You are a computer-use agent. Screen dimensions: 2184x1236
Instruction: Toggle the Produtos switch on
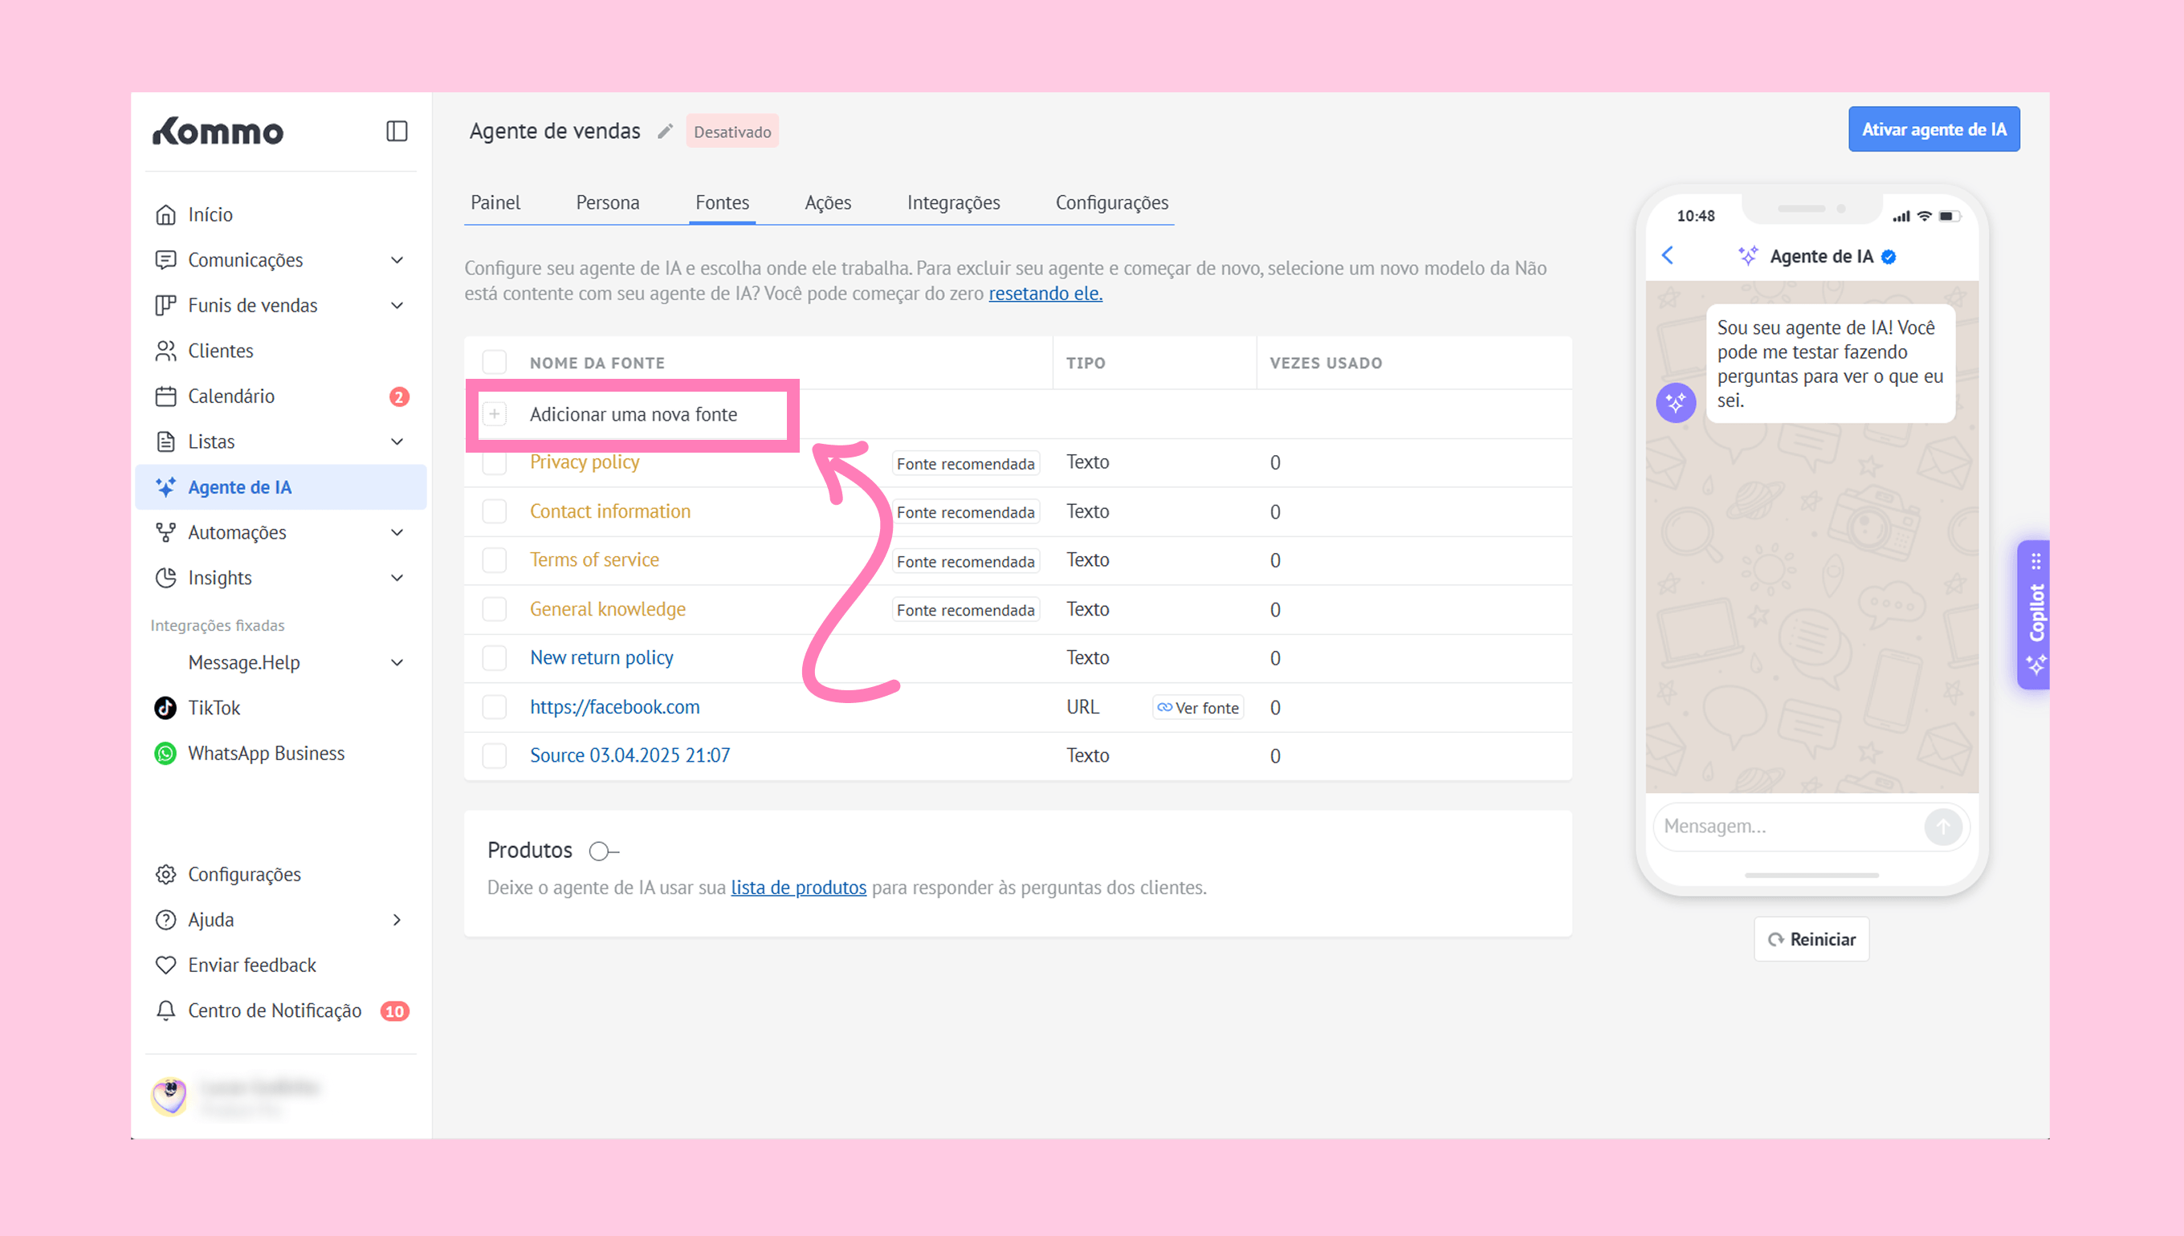[603, 851]
